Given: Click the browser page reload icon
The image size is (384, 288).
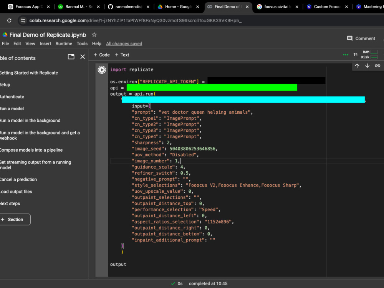Looking at the screenshot, I should 8,20.
